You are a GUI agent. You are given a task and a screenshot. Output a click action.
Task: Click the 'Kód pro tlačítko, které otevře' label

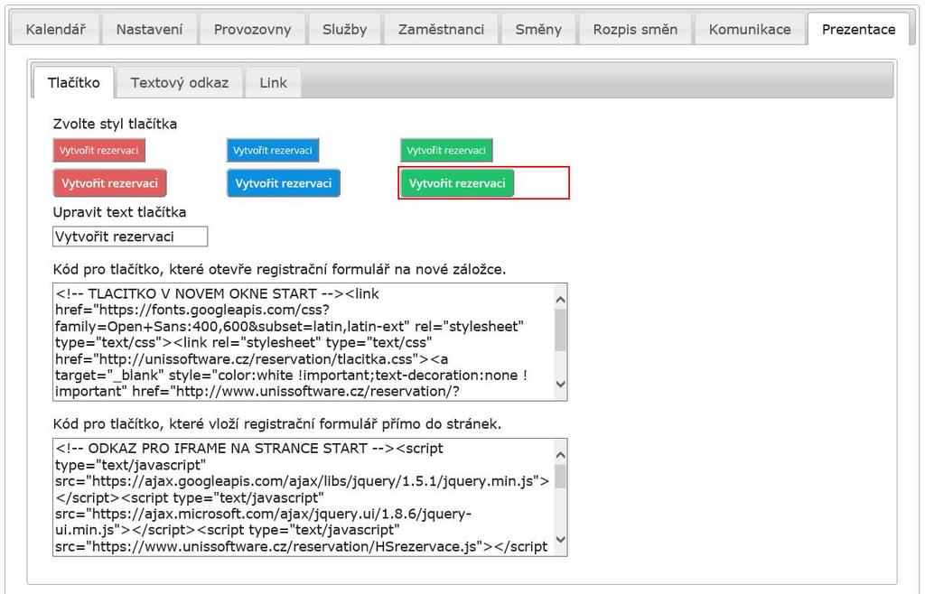point(280,269)
